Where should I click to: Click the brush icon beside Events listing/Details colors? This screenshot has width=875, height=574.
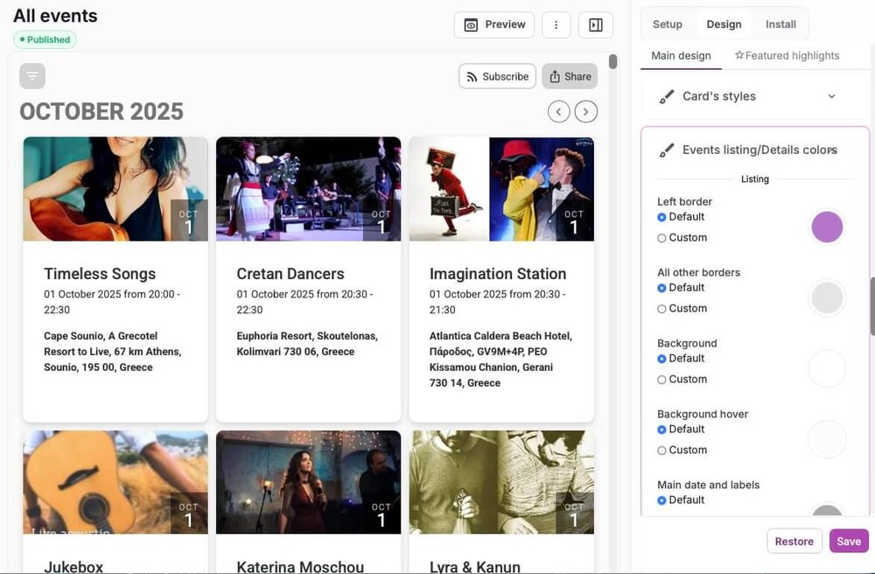666,150
